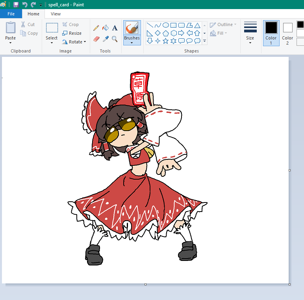Pick the Rectangle shape
Viewport: 304px width, 300px height.
click(x=174, y=25)
